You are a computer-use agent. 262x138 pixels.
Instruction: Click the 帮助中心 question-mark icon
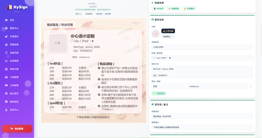pos(6,28)
